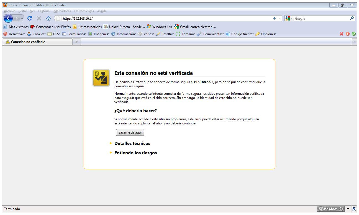The image size is (359, 215).
Task: Open the Ver menu
Action: [32, 11]
